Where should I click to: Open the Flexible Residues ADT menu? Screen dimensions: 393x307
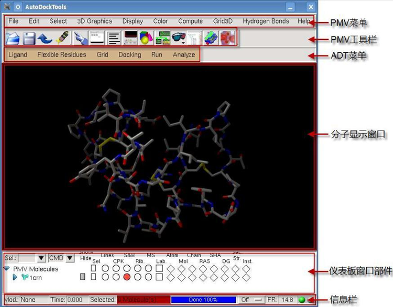(62, 54)
